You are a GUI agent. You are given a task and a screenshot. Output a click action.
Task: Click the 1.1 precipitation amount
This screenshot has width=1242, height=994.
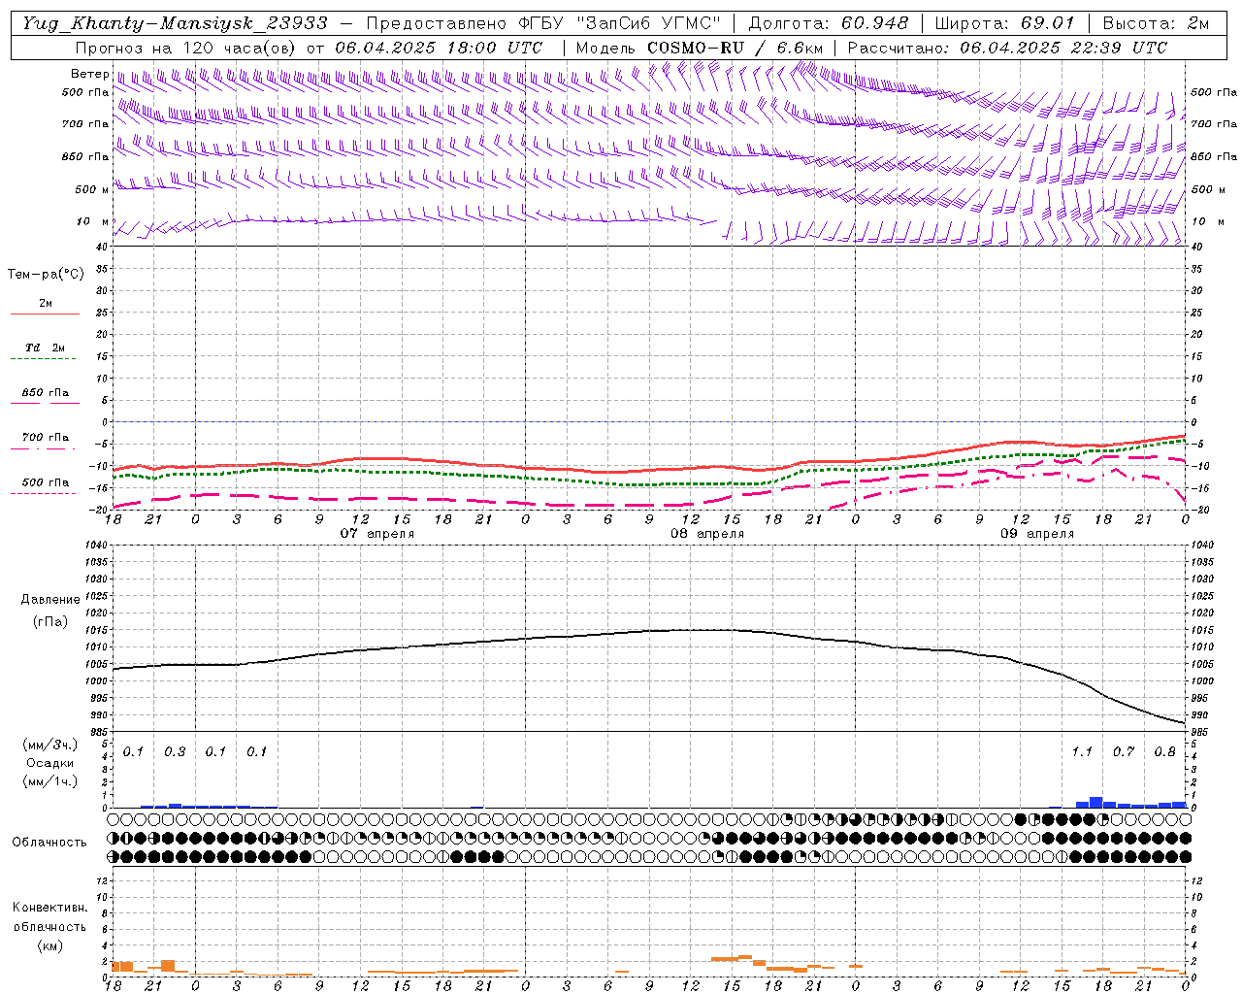point(1082,752)
